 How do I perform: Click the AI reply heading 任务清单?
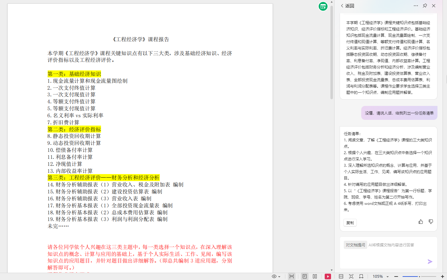352,134
